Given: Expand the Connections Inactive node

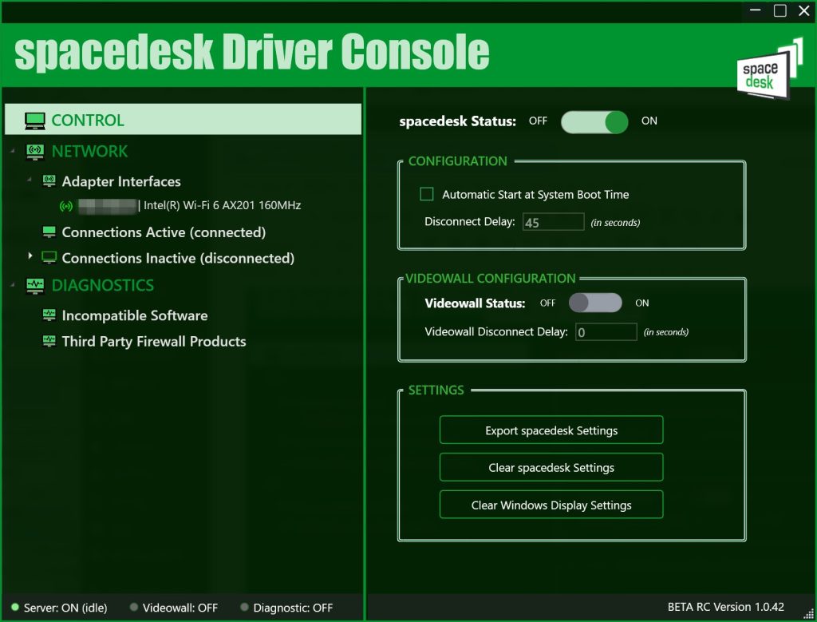Looking at the screenshot, I should pos(30,256).
